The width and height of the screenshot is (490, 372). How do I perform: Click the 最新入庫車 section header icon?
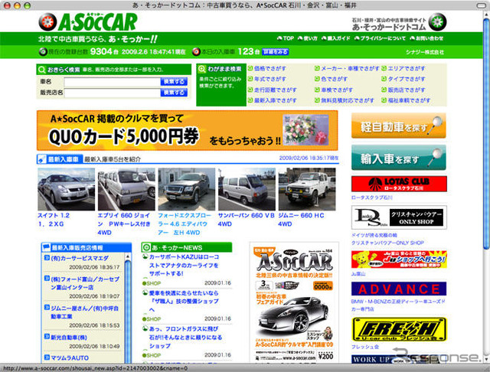pyautogui.click(x=41, y=159)
